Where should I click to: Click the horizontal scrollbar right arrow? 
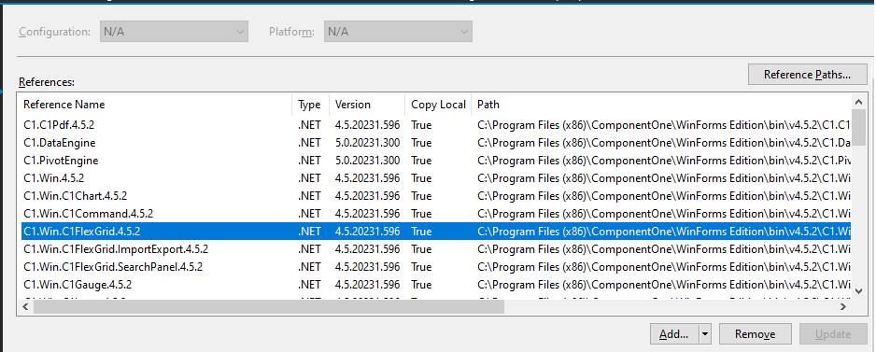coord(844,307)
